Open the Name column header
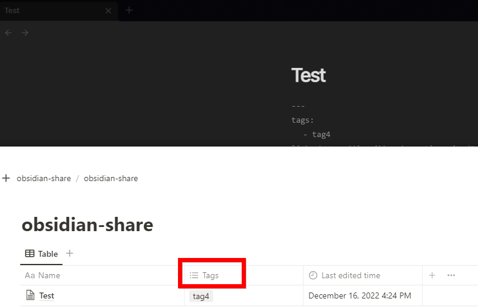The image size is (478, 308). [102, 275]
